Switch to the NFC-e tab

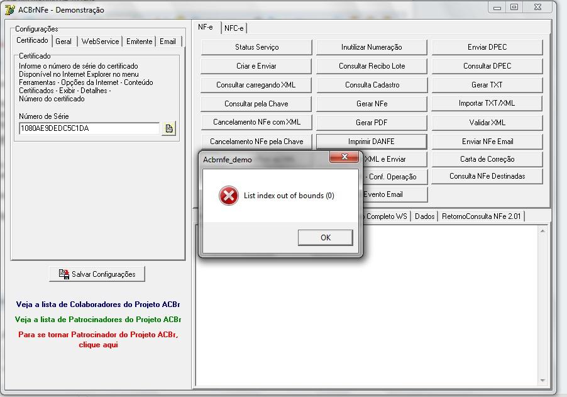pyautogui.click(x=234, y=28)
